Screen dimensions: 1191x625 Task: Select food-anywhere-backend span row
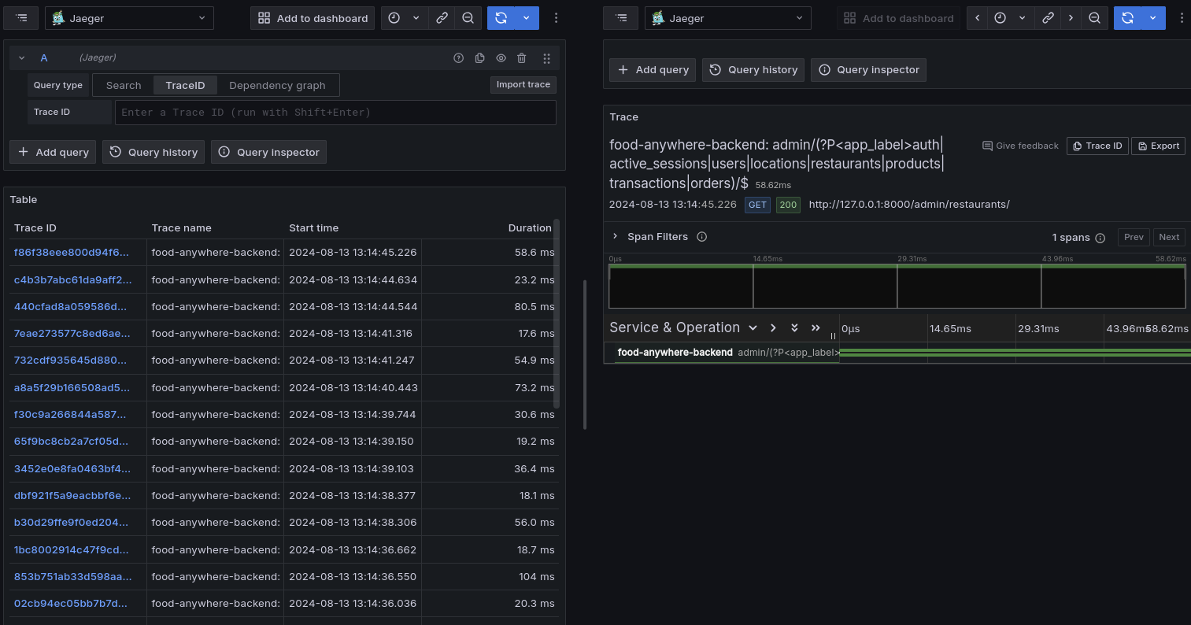coord(897,353)
